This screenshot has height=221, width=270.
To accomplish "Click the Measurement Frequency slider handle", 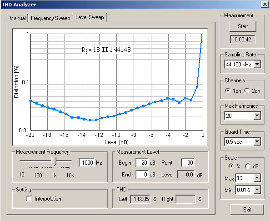I will point(54,161).
